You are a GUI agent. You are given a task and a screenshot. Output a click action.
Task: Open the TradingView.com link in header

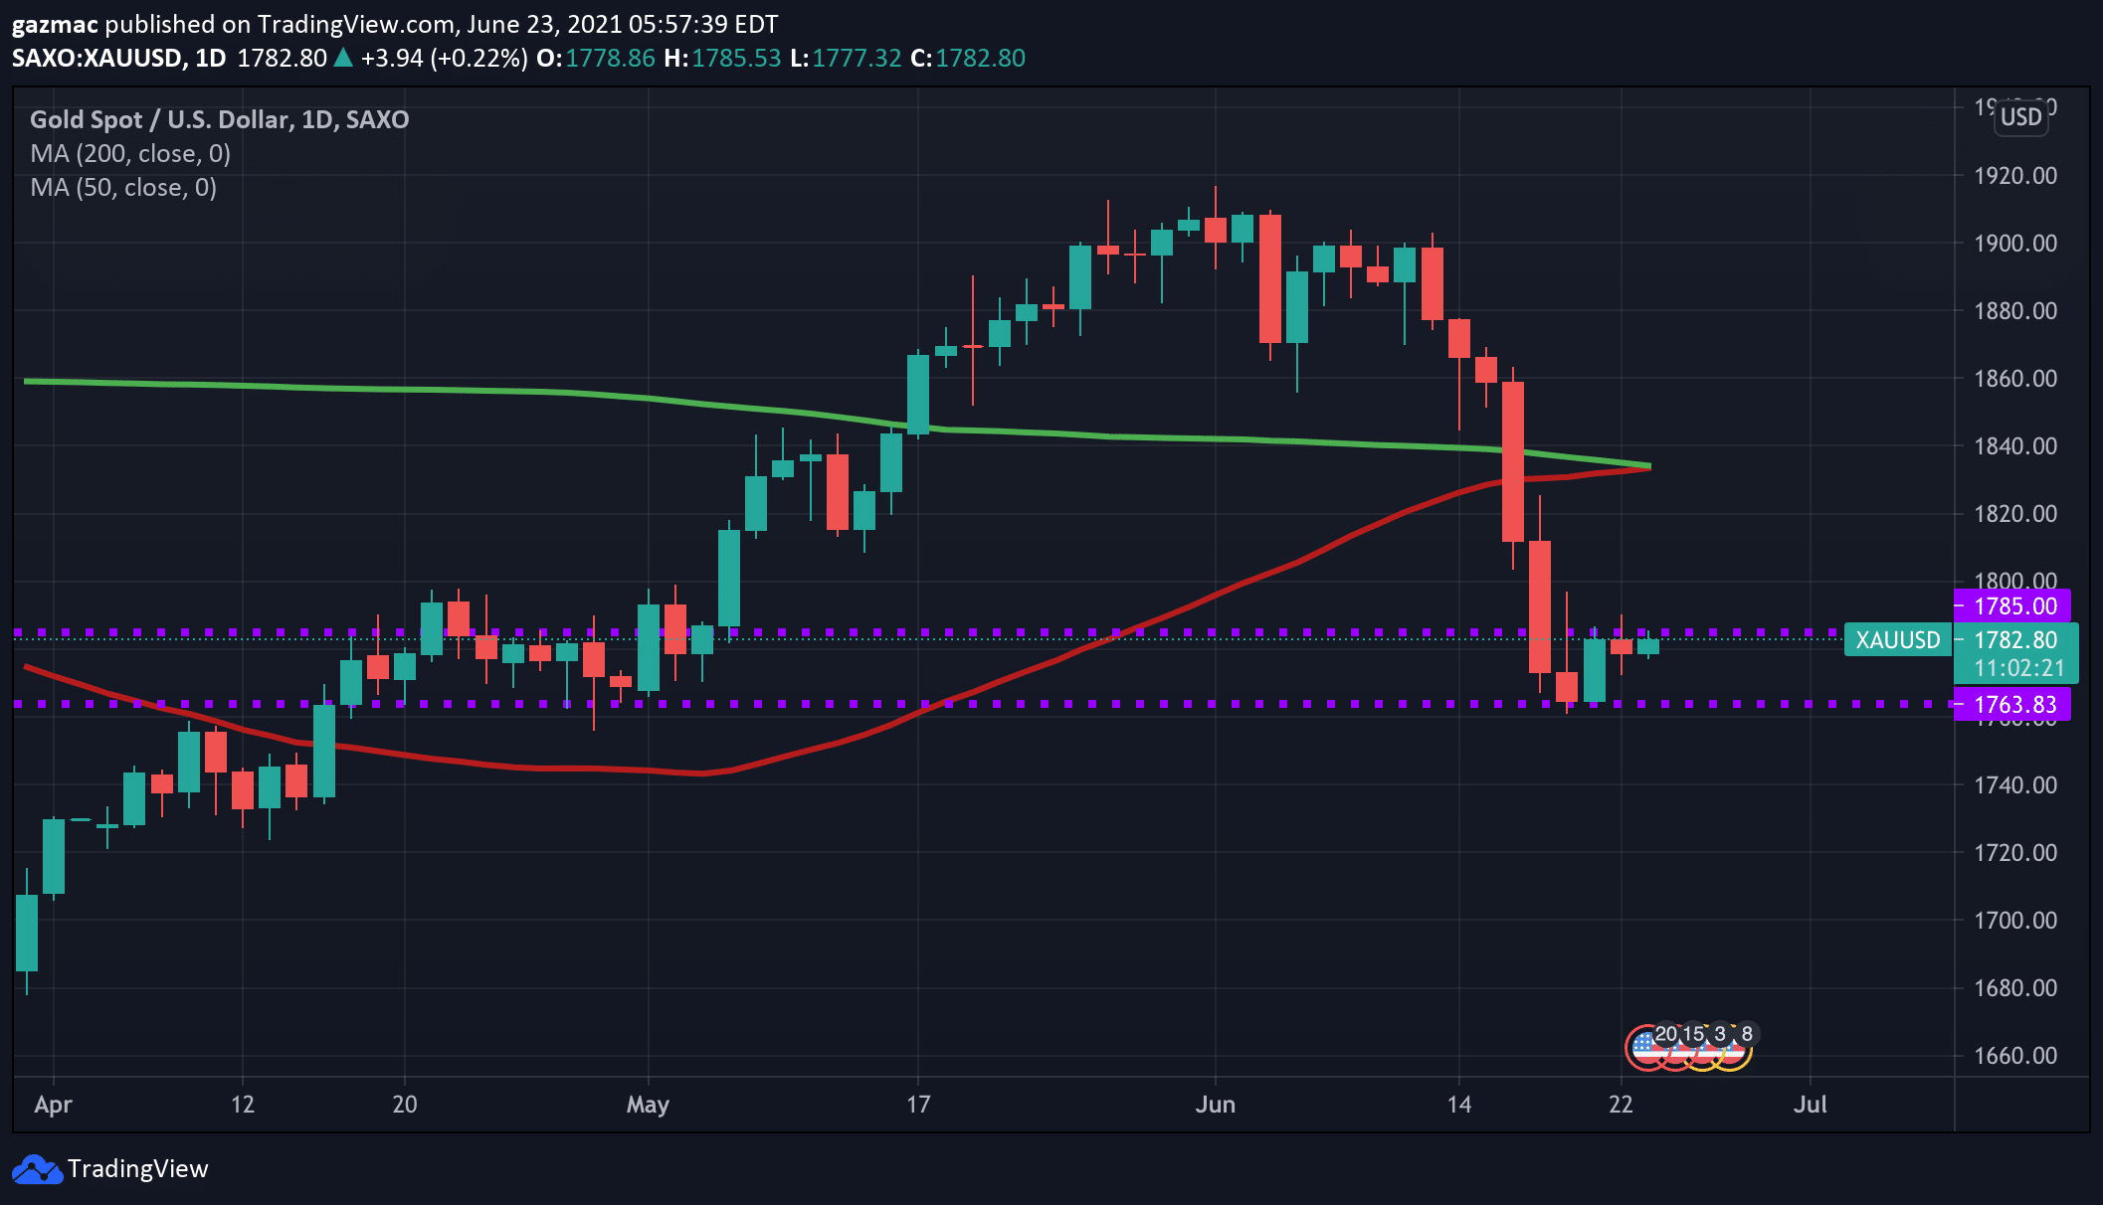click(x=356, y=24)
